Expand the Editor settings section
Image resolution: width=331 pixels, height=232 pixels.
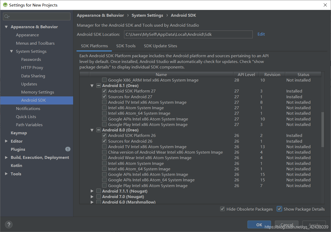coord(6,141)
